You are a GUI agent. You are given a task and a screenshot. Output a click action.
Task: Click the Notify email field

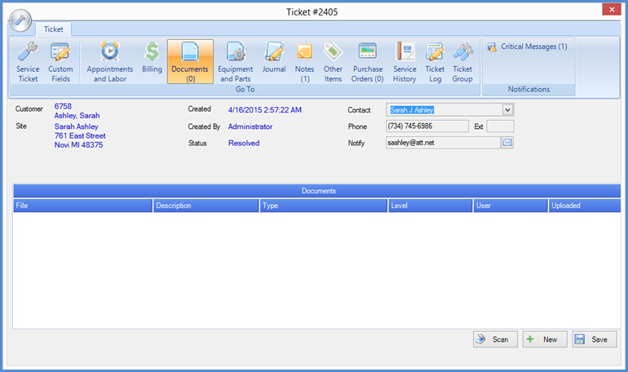click(443, 143)
